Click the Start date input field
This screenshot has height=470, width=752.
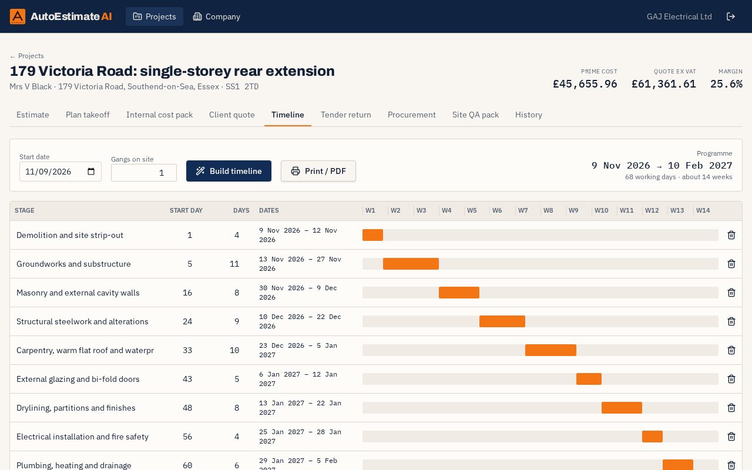(x=61, y=172)
